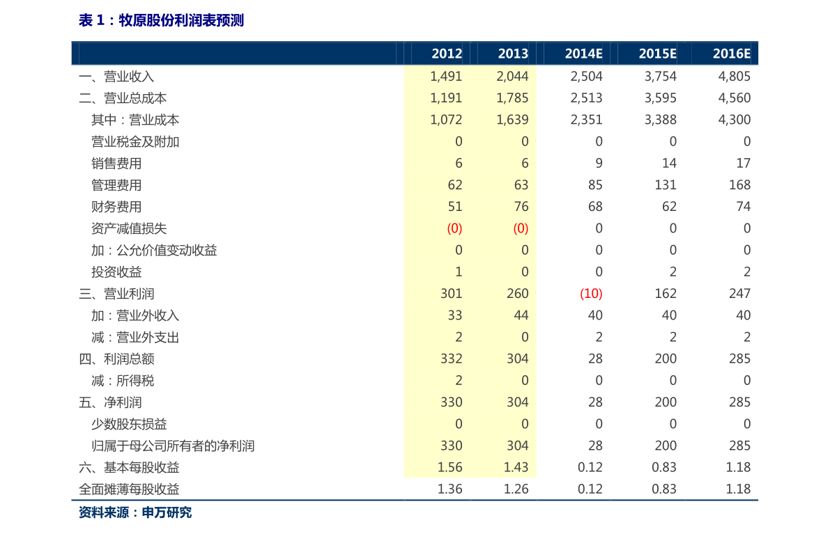Select the 归属于母公司所有者的净利润 row label

point(173,446)
